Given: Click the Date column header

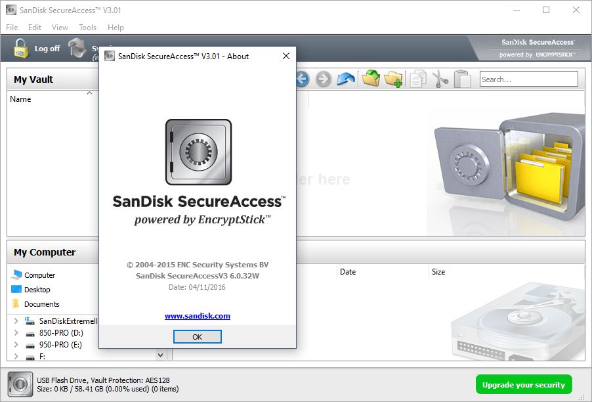Looking at the screenshot, I should coord(348,272).
